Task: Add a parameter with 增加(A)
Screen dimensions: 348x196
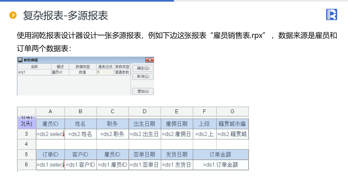Action: [x=143, y=91]
